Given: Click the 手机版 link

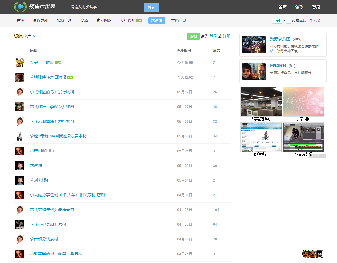Looking at the screenshot, I should [315, 20].
